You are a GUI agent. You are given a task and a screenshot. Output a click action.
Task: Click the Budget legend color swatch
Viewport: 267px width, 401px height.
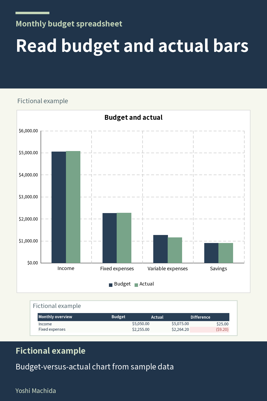111,285
